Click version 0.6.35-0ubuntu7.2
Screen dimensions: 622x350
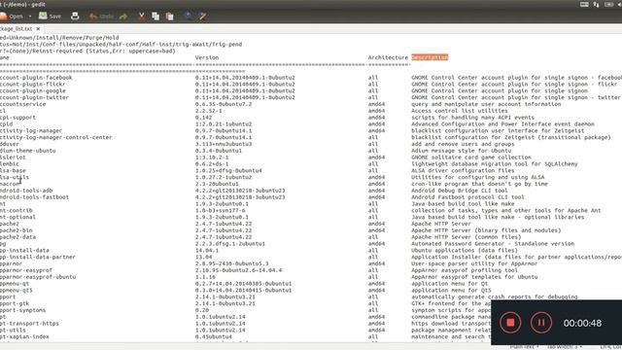pyautogui.click(x=224, y=104)
